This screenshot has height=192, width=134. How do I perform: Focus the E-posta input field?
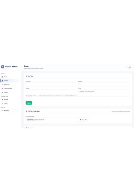(x=104, y=85)
